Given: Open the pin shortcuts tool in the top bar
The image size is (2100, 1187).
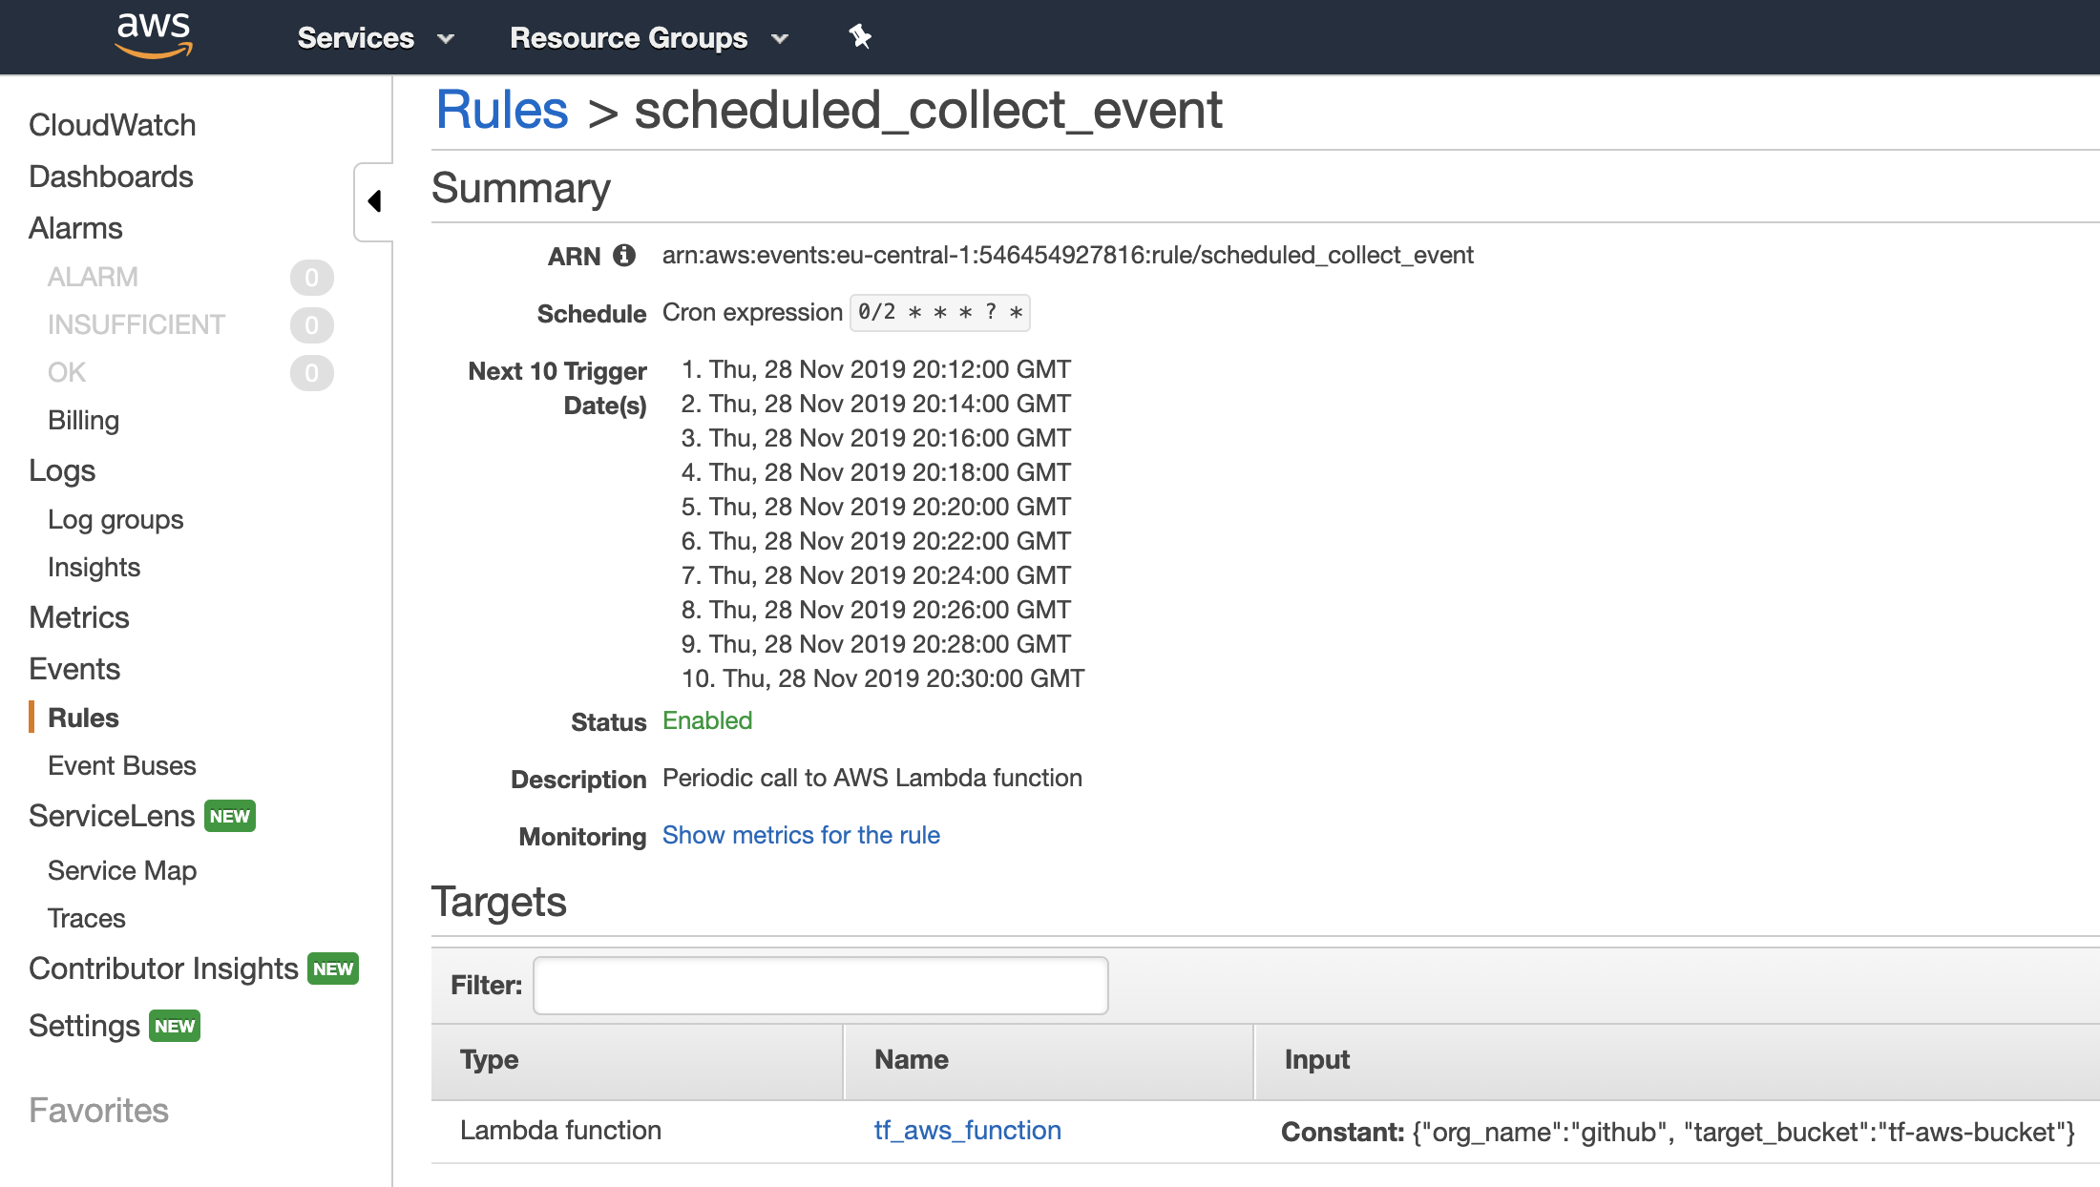Looking at the screenshot, I should [860, 37].
